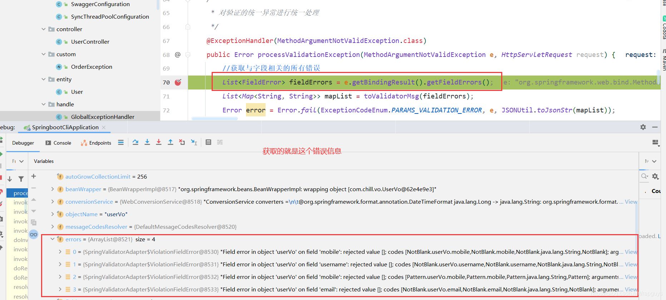Click the Step Into icon

tap(147, 142)
